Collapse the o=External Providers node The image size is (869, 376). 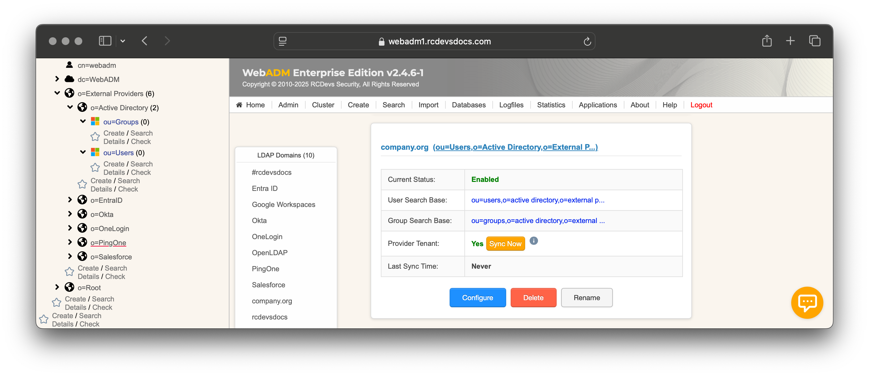[x=57, y=93]
